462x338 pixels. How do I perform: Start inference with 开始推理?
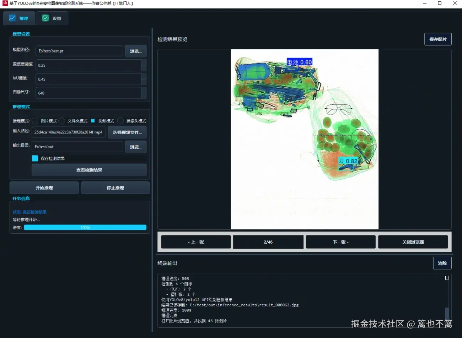(x=44, y=188)
